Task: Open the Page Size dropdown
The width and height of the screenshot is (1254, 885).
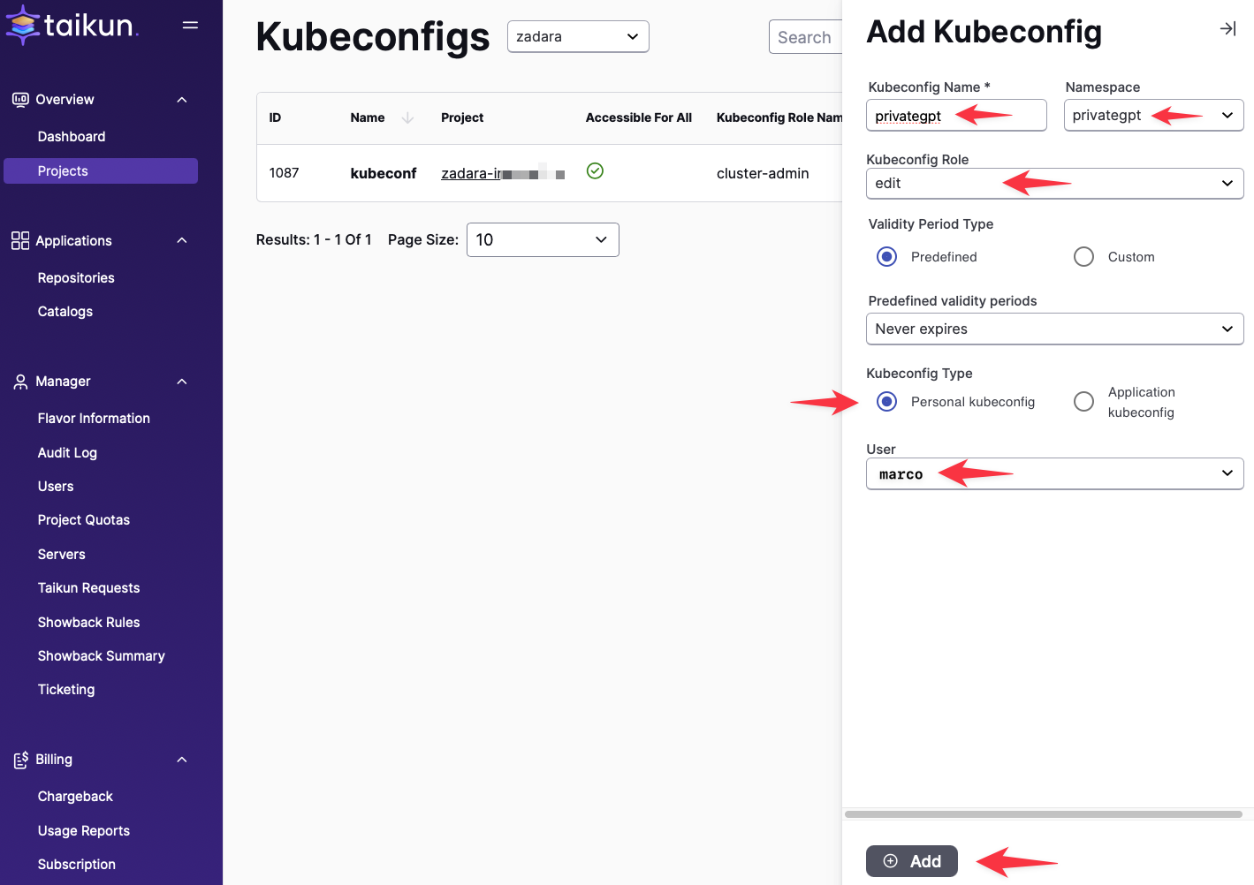Action: pyautogui.click(x=543, y=240)
